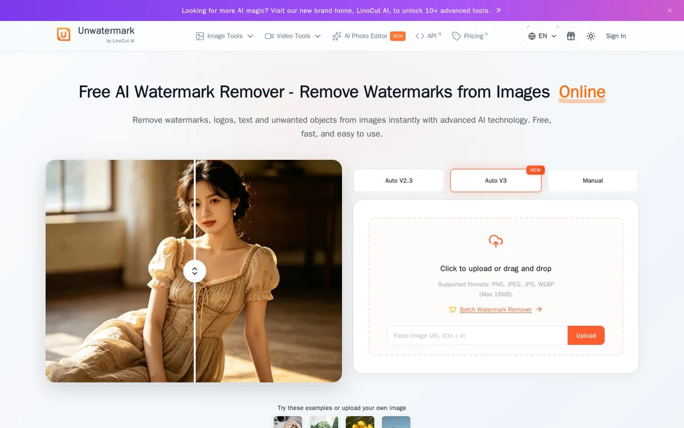Click the Video Tools chevron arrow

point(317,36)
